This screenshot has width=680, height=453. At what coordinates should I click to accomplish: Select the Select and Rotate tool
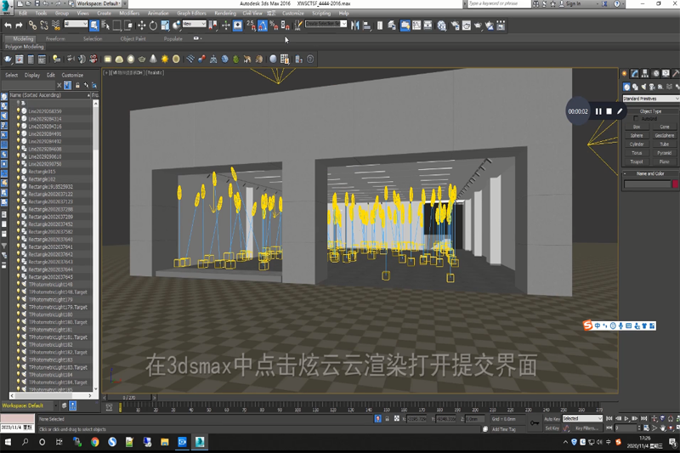[x=154, y=25]
